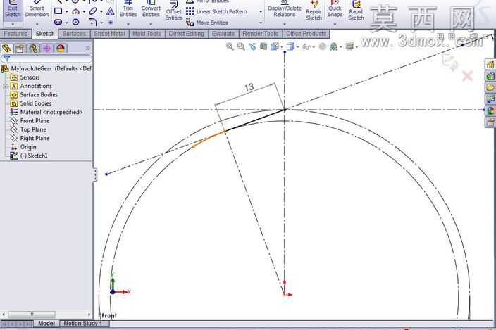Run Repair Sketch
The height and width of the screenshot is (330, 496).
click(x=314, y=11)
